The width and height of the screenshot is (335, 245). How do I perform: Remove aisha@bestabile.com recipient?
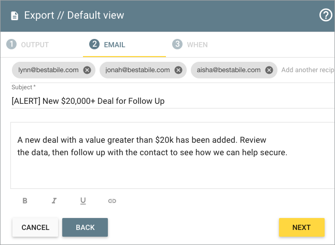(x=269, y=70)
